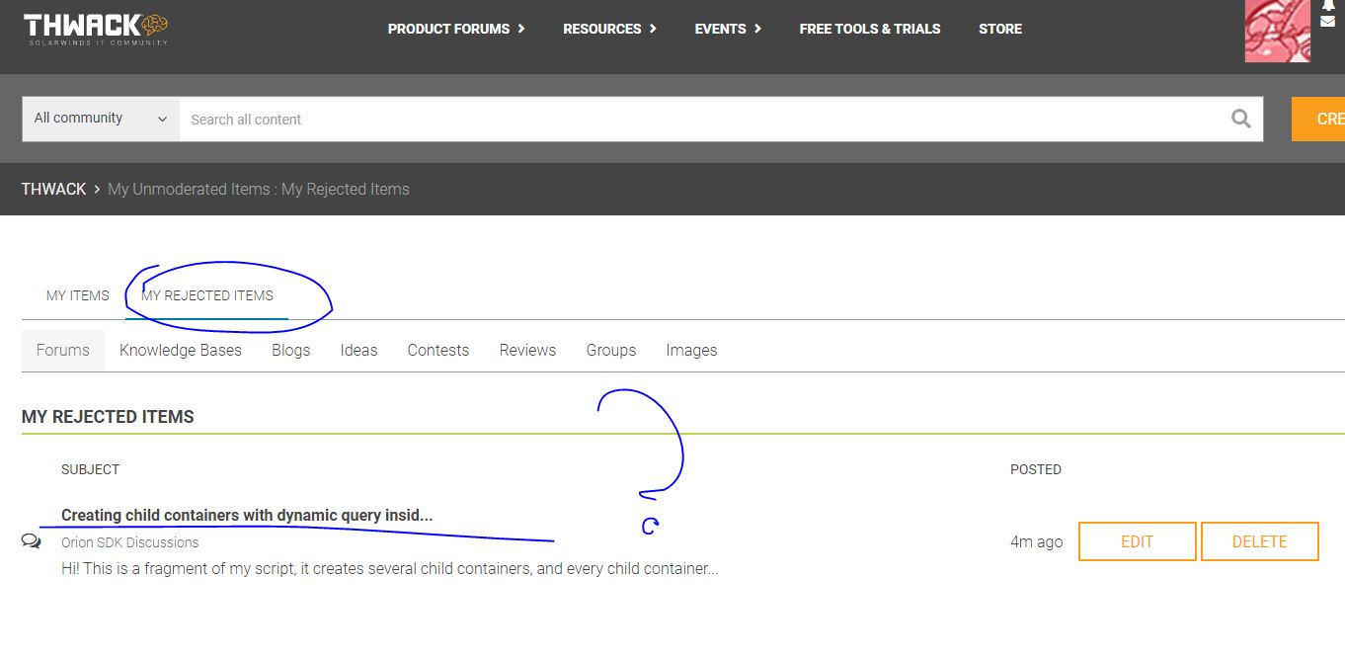The height and width of the screenshot is (660, 1345).
Task: Switch to the Groups tab
Action: pos(611,350)
